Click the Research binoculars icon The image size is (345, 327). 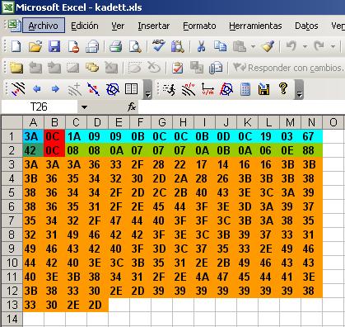click(177, 46)
